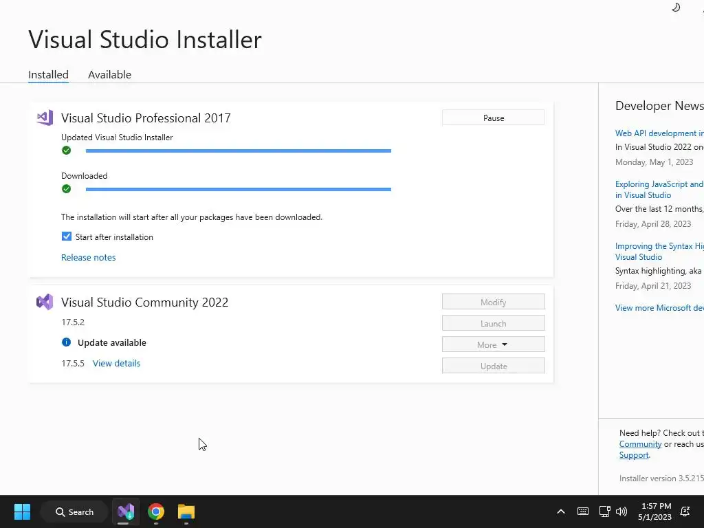Open Exploring JavaScript news article link
The image size is (704, 528).
659,190
